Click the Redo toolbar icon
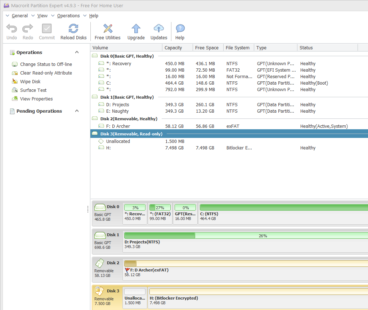The width and height of the screenshot is (368, 310). point(28,28)
